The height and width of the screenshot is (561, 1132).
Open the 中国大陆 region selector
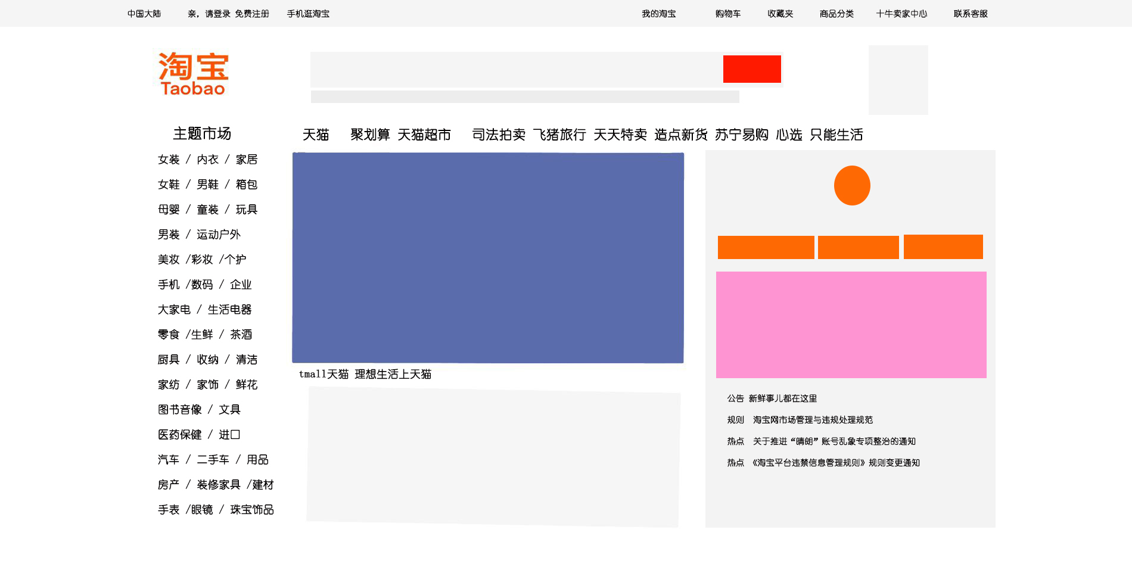tap(144, 14)
